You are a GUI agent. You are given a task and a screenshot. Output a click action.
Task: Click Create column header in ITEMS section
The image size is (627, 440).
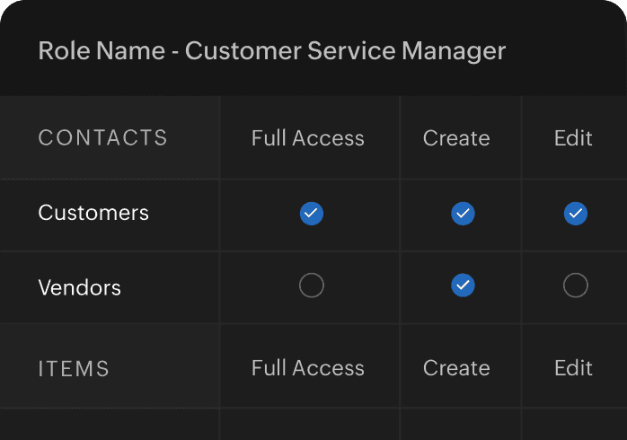tap(456, 368)
